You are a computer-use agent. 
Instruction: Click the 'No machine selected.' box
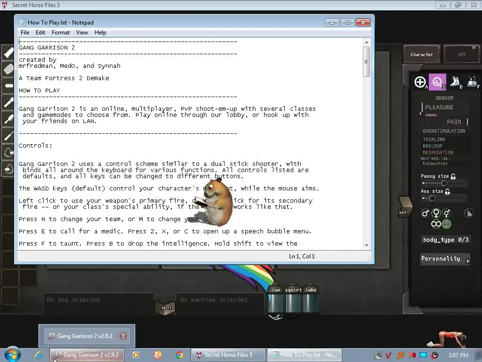coord(220,304)
